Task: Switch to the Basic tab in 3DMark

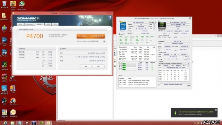Action: click(20, 24)
